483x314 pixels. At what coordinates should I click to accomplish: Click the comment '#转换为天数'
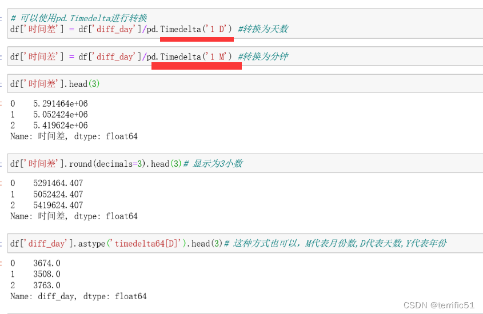(263, 29)
